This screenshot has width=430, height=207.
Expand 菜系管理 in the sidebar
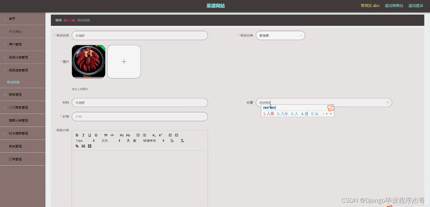pos(23,94)
